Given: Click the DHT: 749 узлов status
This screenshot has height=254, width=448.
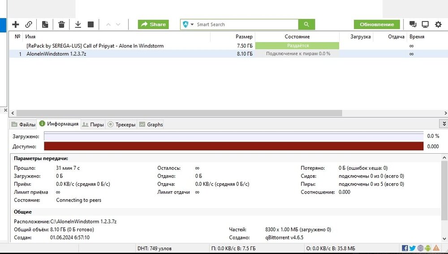Looking at the screenshot, I should point(155,248).
